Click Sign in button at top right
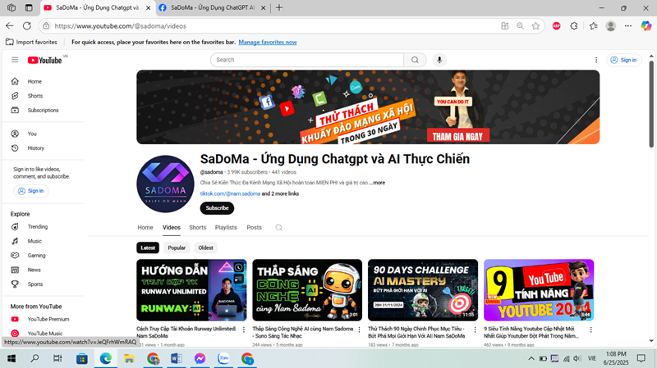This screenshot has width=657, height=368. coord(624,60)
